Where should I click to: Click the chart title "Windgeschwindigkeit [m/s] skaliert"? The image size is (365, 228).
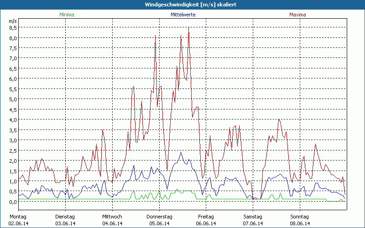[182, 5]
